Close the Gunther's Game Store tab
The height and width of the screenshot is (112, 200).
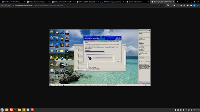click(148, 2)
